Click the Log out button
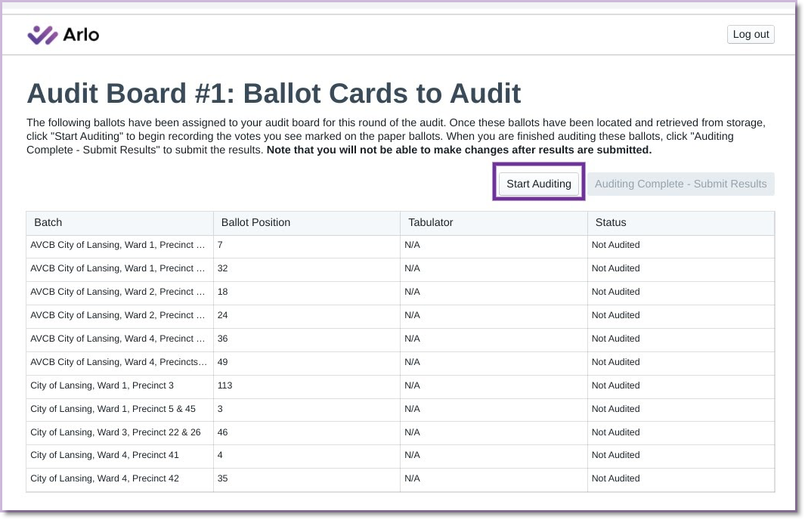 750,35
